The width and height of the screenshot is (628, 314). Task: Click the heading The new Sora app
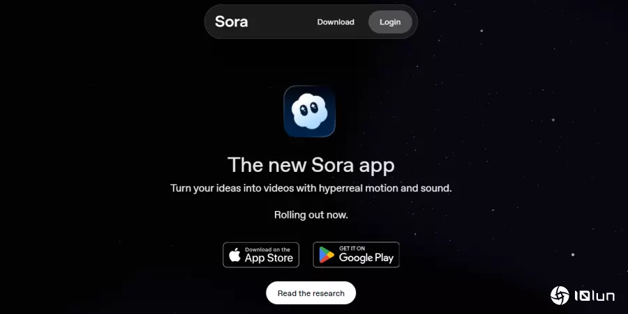(x=311, y=165)
